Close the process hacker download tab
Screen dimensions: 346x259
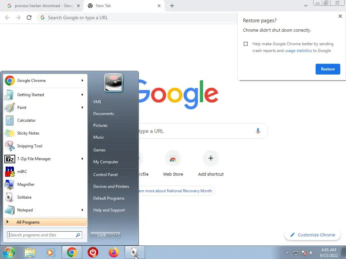pyautogui.click(x=78, y=6)
